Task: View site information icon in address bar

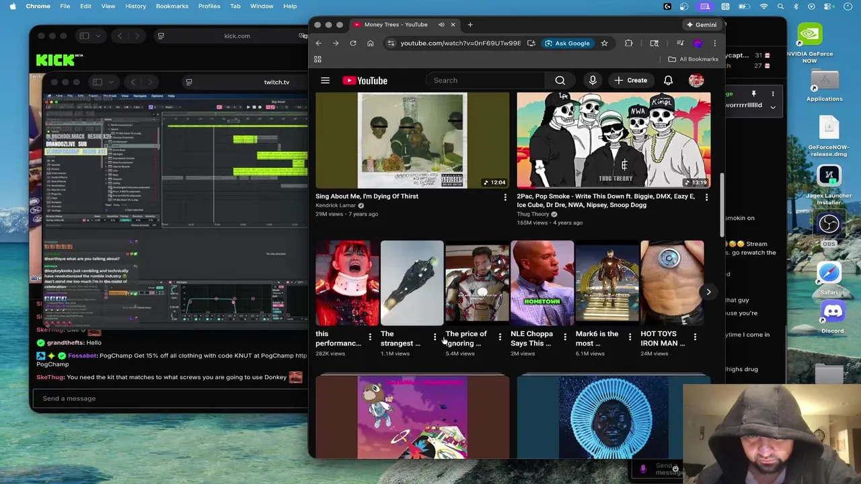Action: (x=391, y=43)
